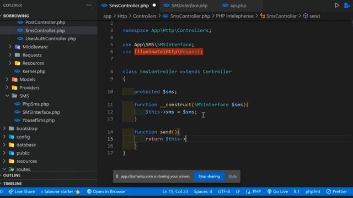Click the PHP language mode braces icon
This screenshot has height=198, width=353.
pyautogui.click(x=248, y=191)
